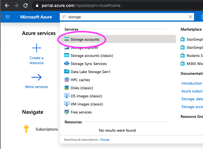Click the padlock site info icon

pos(37,5)
